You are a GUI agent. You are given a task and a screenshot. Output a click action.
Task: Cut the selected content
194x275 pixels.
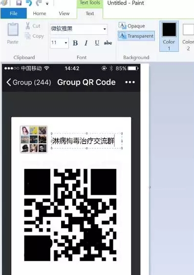pos(33,26)
